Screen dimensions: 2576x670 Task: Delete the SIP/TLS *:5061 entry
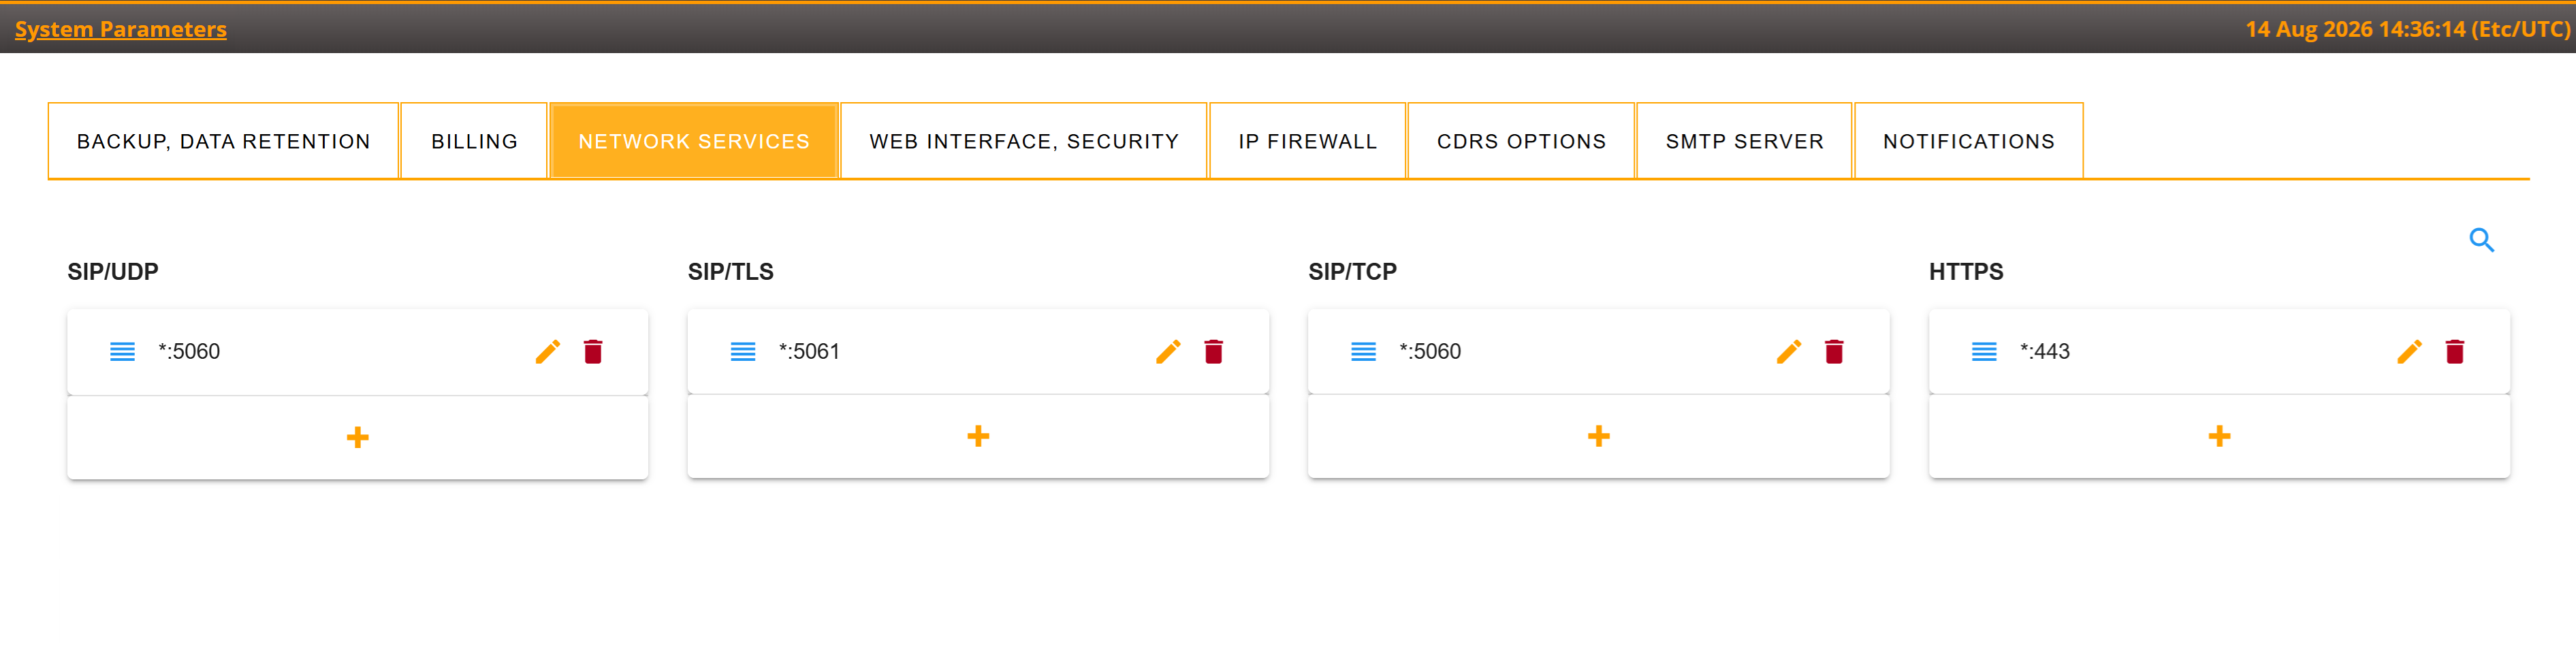[1214, 352]
